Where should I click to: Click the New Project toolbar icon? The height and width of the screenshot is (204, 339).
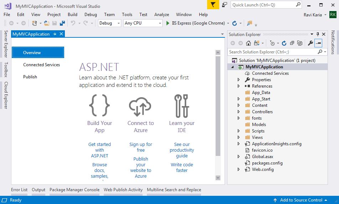pyautogui.click(x=34, y=23)
